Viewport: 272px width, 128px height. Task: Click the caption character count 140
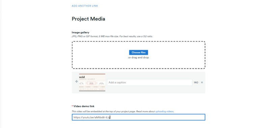pyautogui.click(x=196, y=83)
